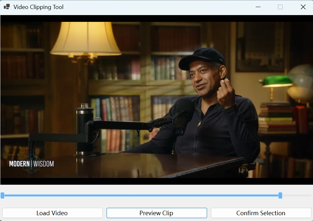The width and height of the screenshot is (313, 221).
Task: Minimize the Video Clipping Tool window
Action: (258, 7)
